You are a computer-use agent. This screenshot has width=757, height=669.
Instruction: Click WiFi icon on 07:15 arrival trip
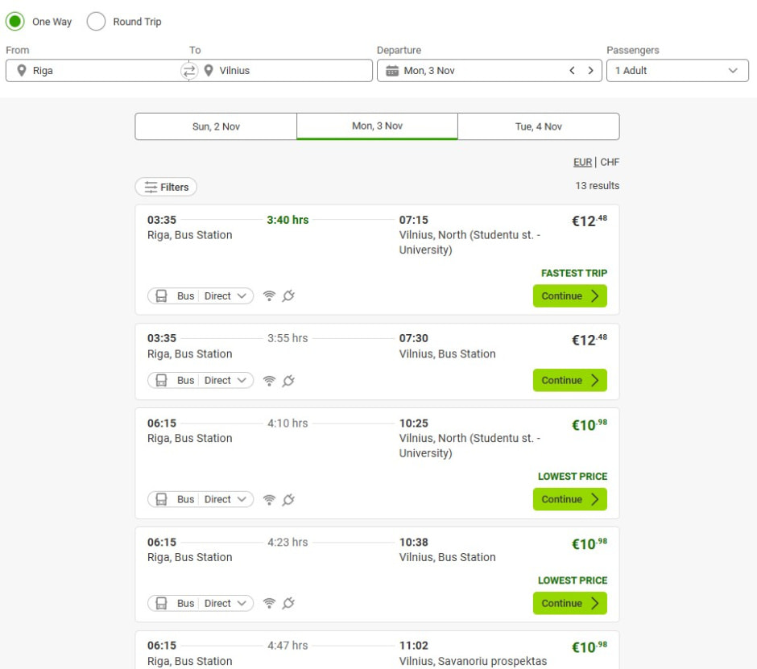pyautogui.click(x=270, y=296)
